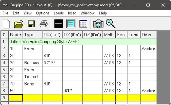Open the Loads menu
This screenshot has height=105, width=171.
click(x=59, y=13)
